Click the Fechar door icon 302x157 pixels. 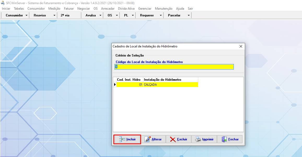(x=224, y=139)
